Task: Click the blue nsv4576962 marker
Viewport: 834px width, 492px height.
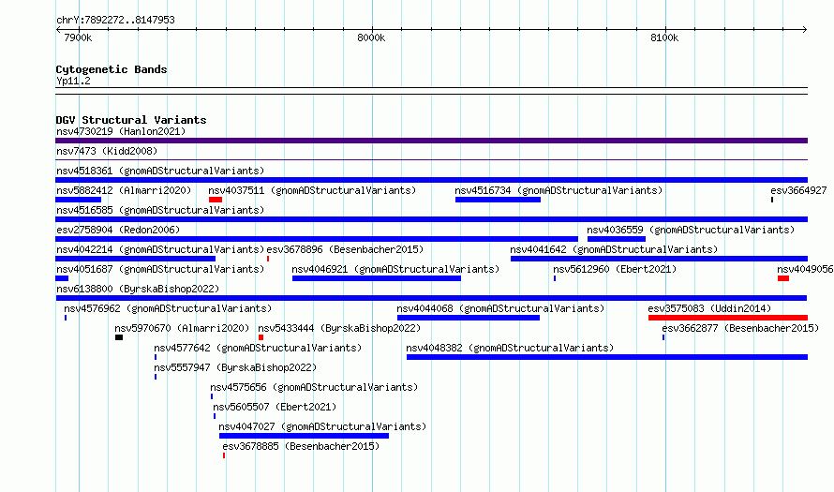Action: click(x=66, y=318)
